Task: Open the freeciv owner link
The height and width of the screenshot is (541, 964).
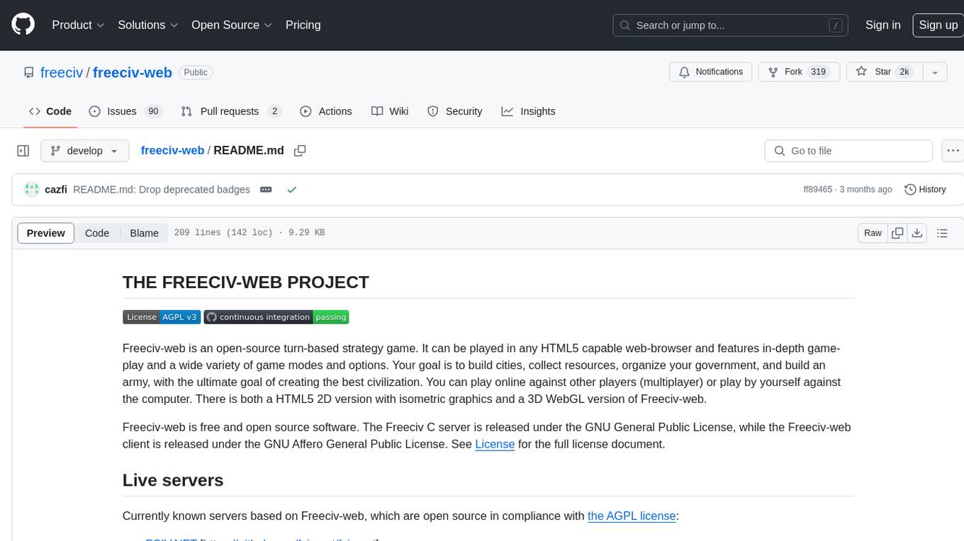Action: (x=62, y=72)
